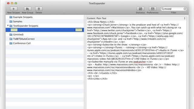Select the Conference Call group label
194x109 pixels.
(x=22, y=43)
